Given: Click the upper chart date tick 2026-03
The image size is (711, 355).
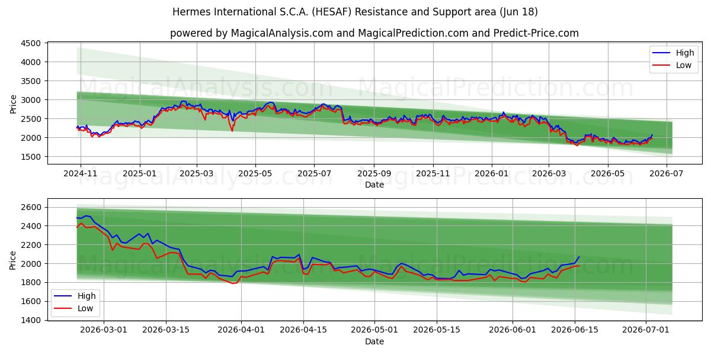Looking at the screenshot, I should pyautogui.click(x=548, y=174).
